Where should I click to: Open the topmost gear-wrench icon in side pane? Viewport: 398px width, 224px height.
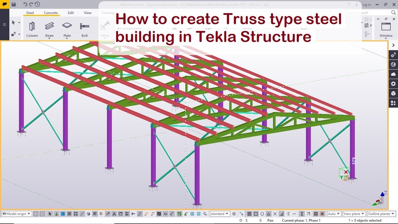393,55
